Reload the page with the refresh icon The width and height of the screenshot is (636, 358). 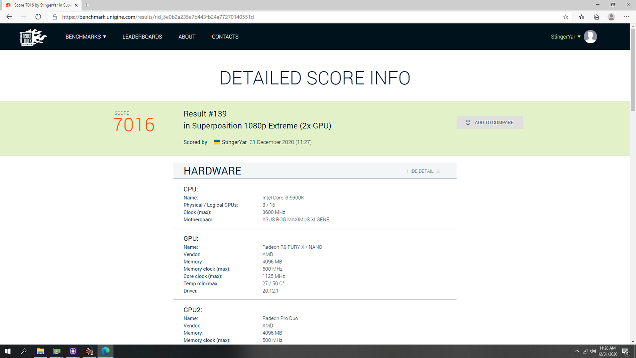click(38, 17)
